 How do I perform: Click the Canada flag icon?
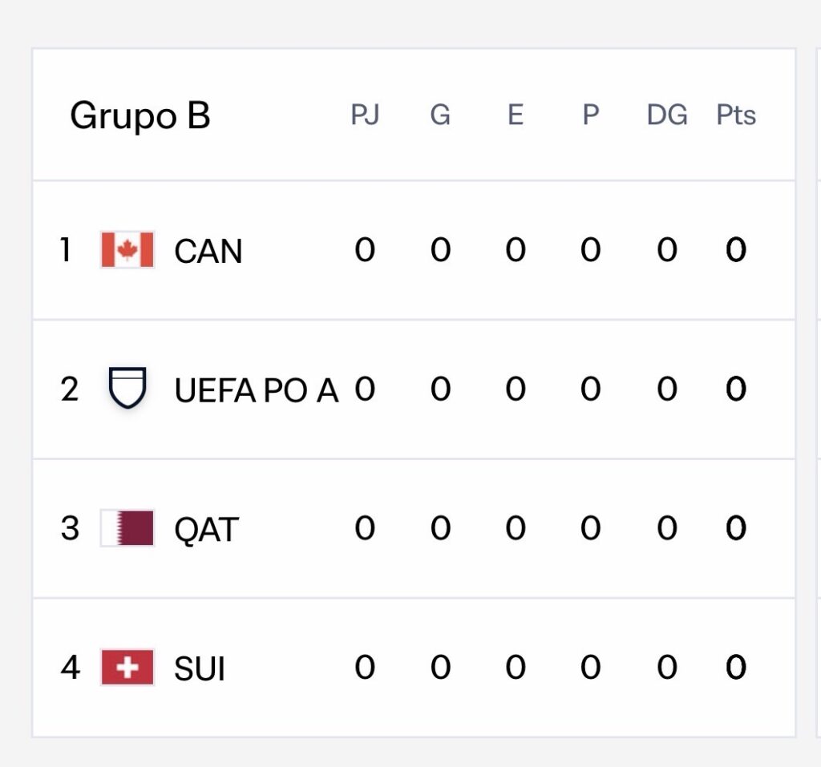127,250
